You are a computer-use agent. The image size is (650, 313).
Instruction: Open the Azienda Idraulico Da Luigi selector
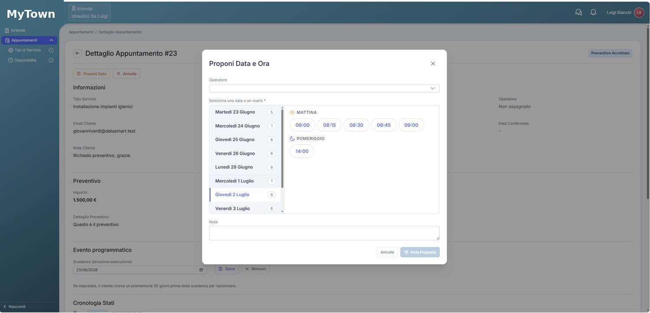(89, 13)
